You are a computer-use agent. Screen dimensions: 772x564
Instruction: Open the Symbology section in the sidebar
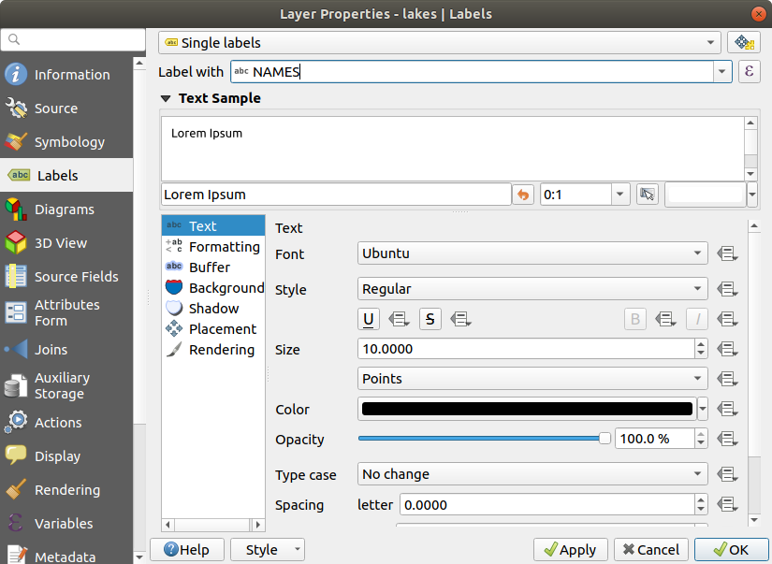point(69,142)
